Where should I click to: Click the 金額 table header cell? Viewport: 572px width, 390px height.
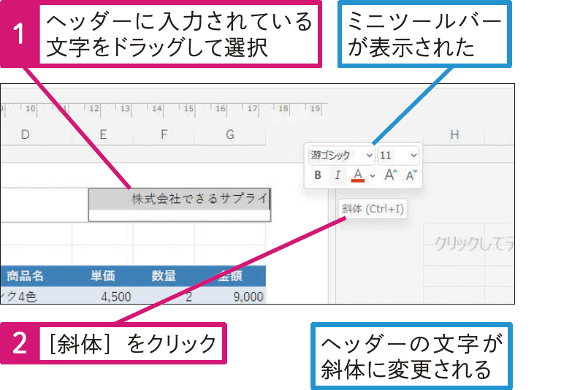tap(230, 276)
